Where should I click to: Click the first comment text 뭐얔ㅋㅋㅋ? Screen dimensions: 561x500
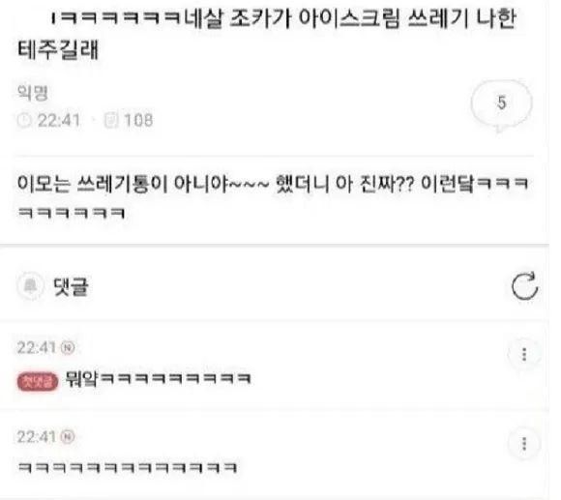coord(158,379)
